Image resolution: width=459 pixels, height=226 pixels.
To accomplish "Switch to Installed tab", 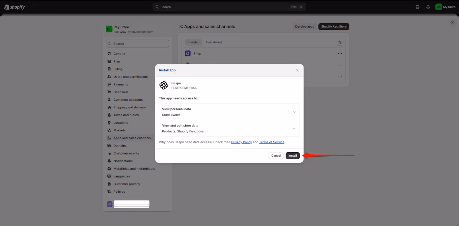I will [x=193, y=42].
